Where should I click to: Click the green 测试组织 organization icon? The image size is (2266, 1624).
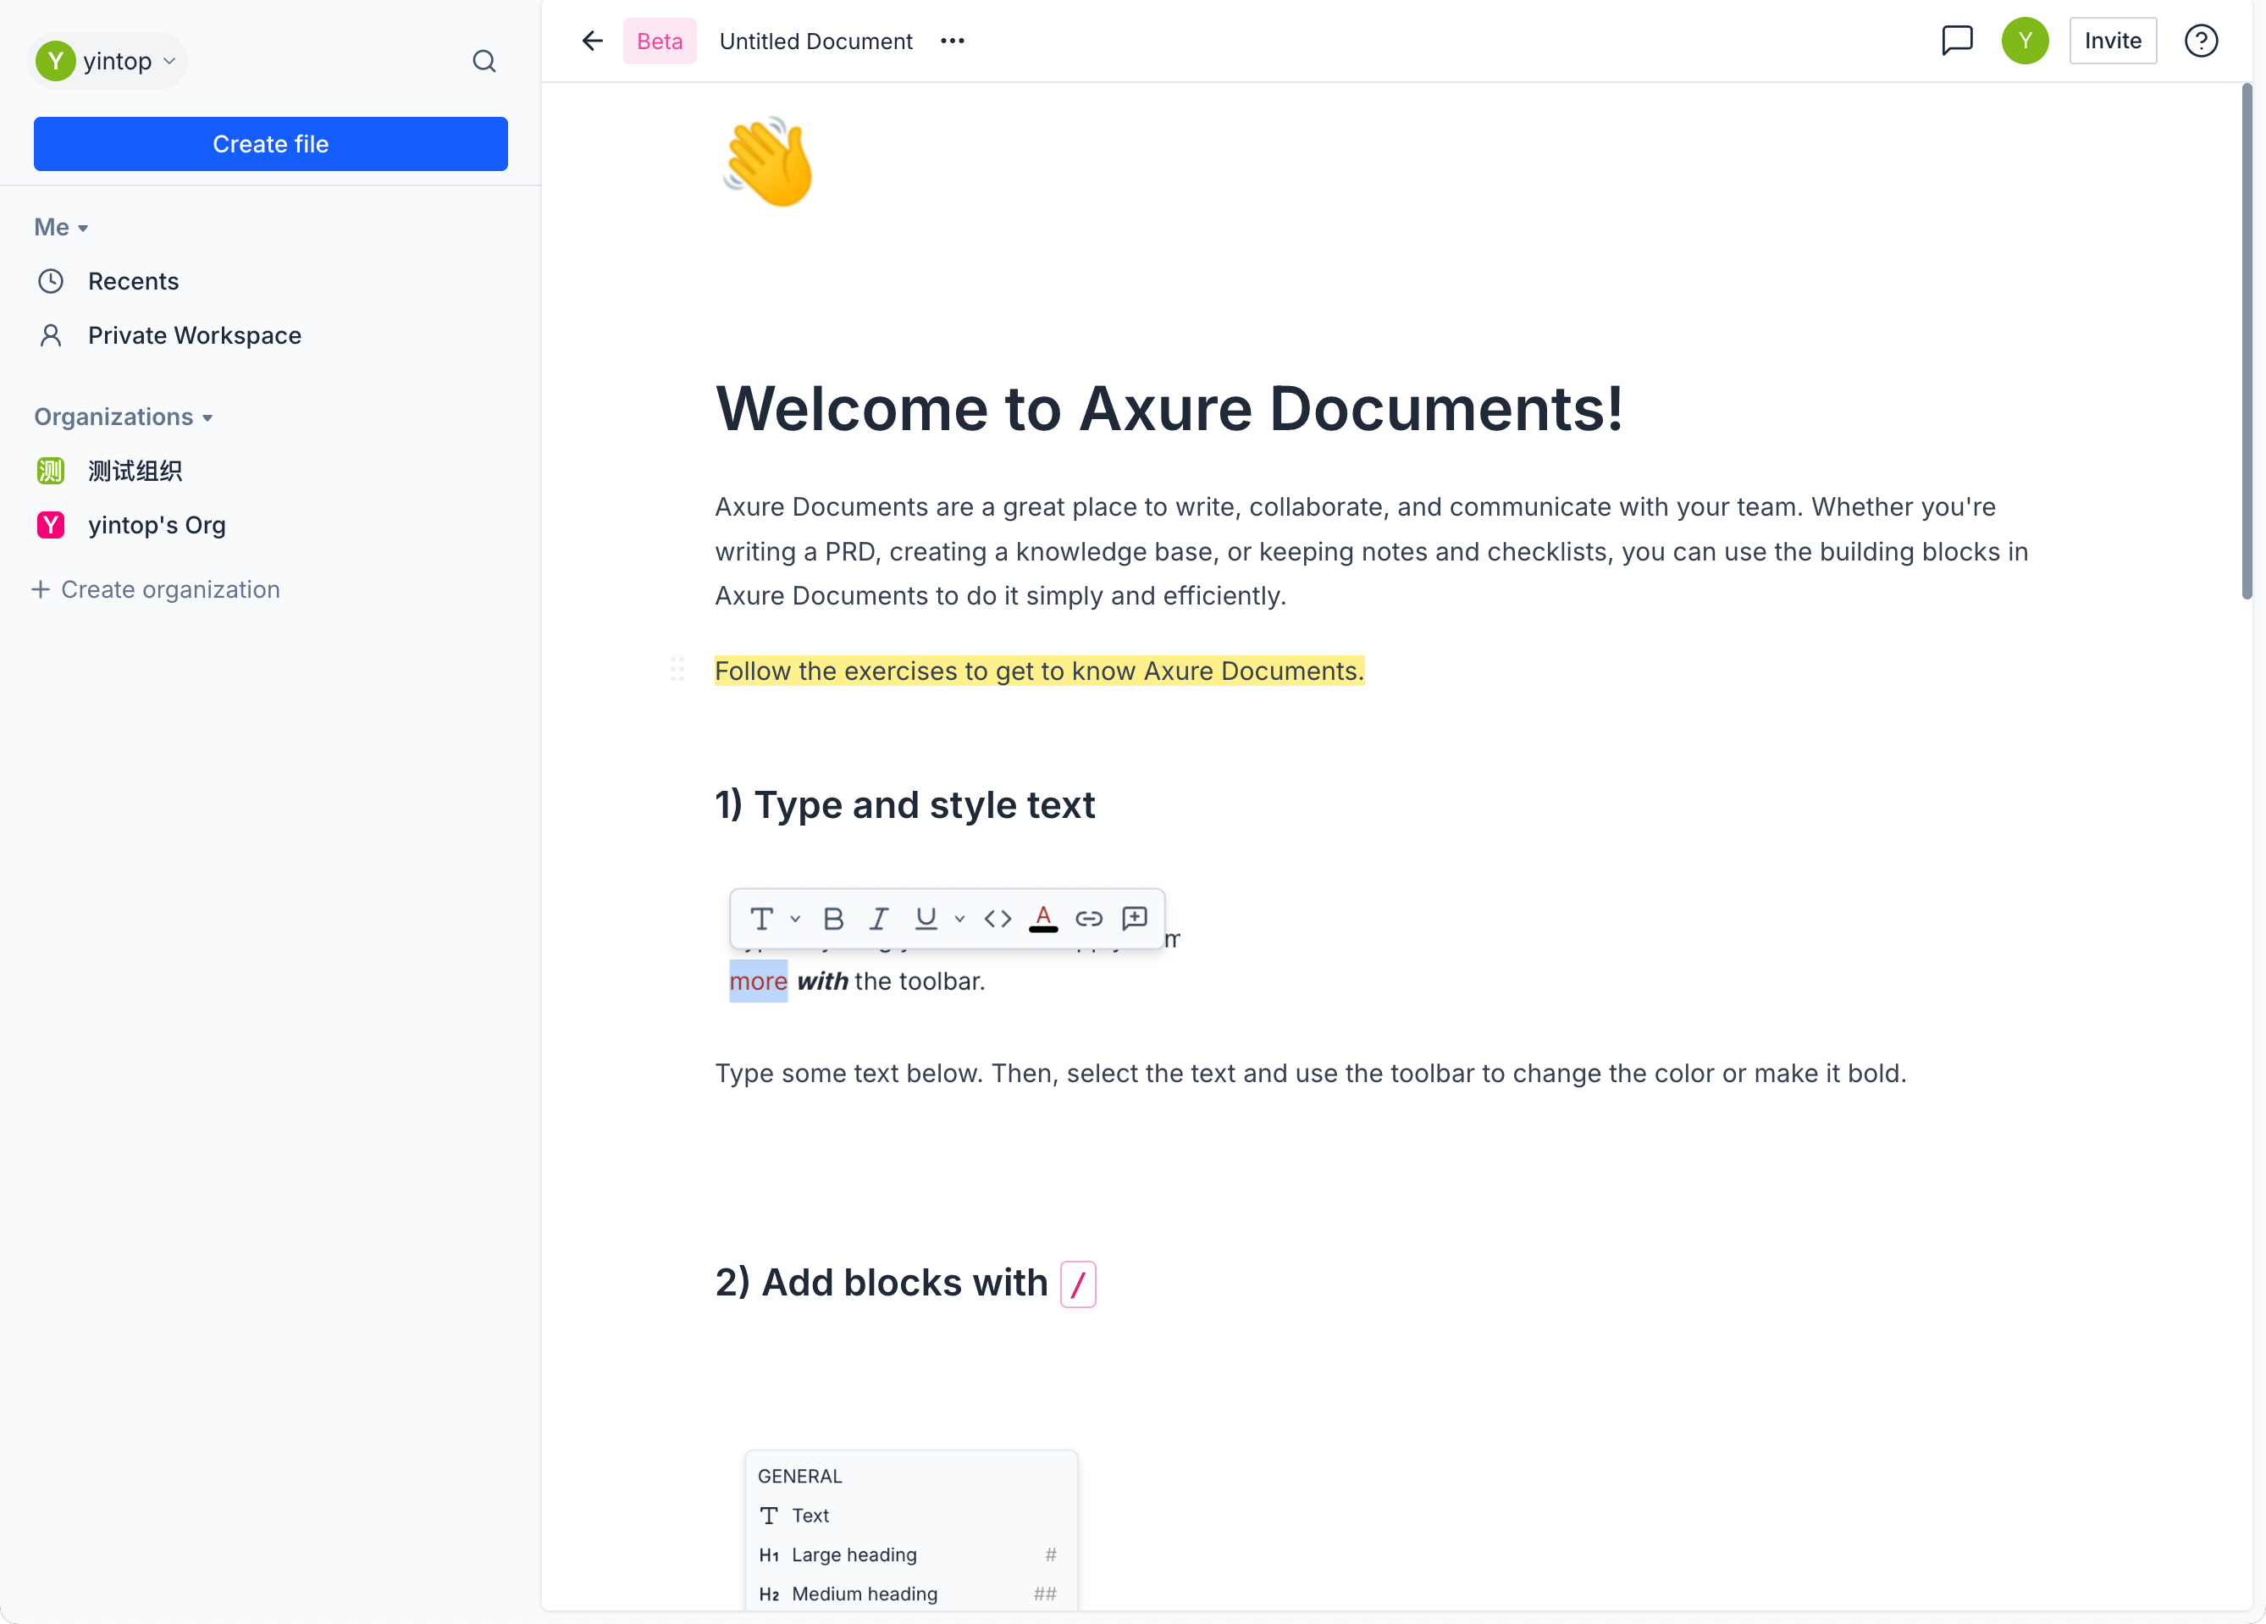(x=51, y=471)
